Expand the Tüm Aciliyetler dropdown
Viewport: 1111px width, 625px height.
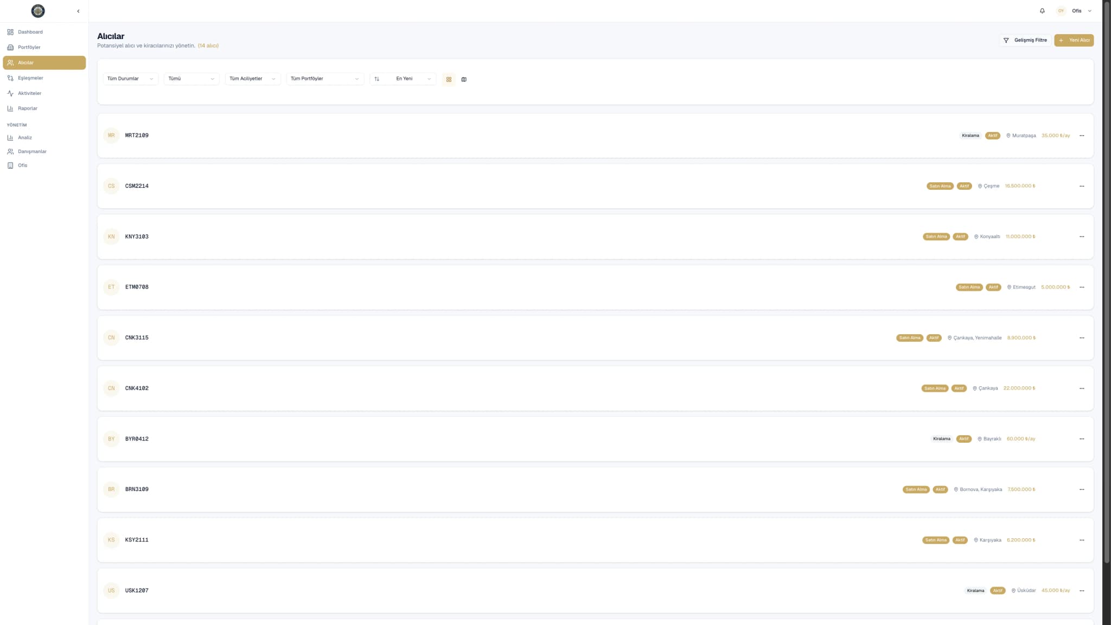pos(253,79)
